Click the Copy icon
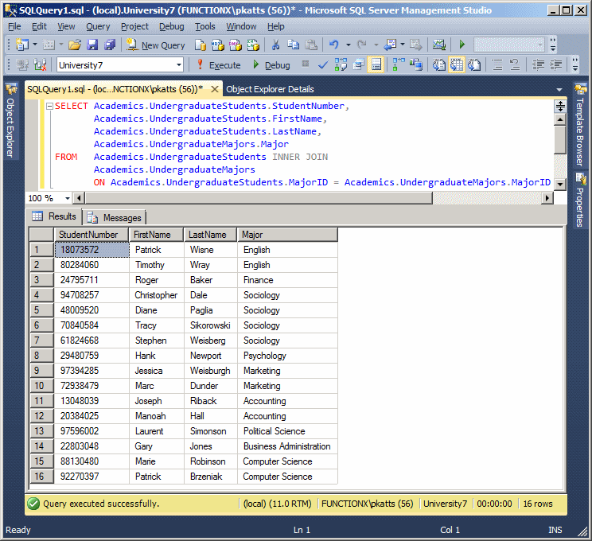The height and width of the screenshot is (541, 592). [294, 45]
